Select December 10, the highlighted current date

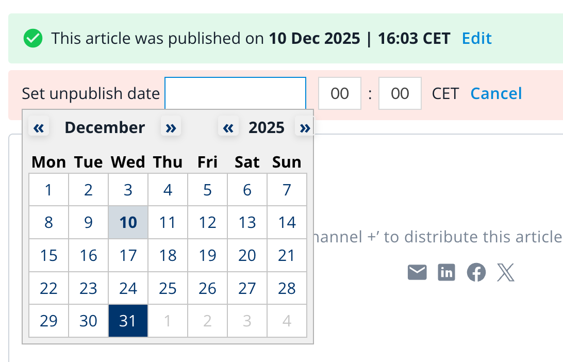pos(128,222)
